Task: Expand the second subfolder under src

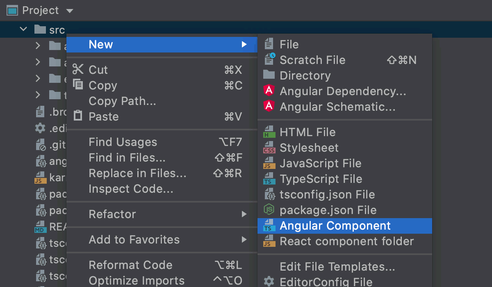Action: coord(38,62)
